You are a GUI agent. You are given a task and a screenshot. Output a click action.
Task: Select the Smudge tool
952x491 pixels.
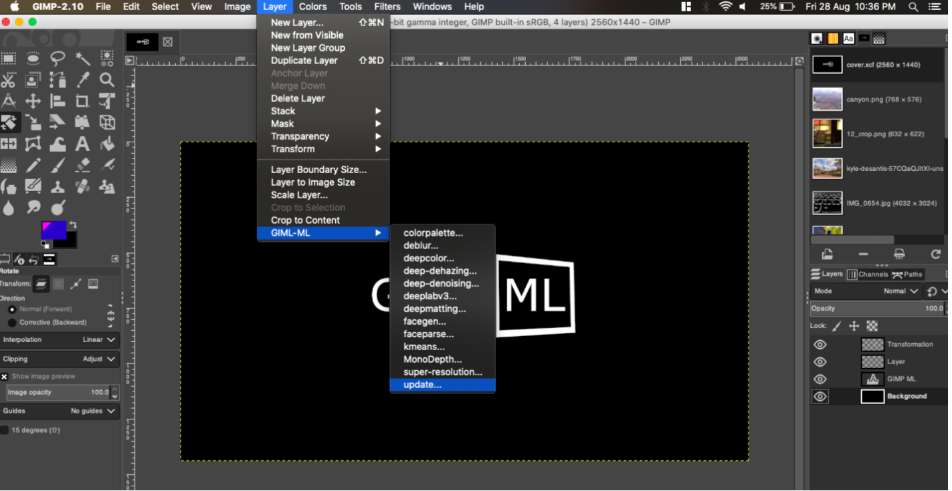33,207
